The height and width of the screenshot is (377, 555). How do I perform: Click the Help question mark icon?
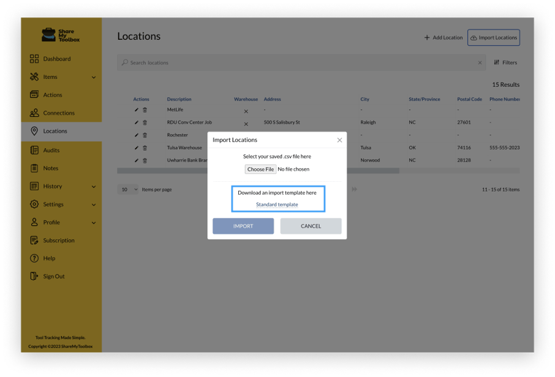[x=34, y=258]
